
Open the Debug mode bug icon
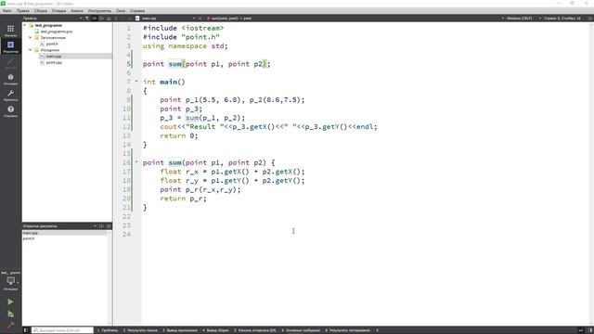10,77
